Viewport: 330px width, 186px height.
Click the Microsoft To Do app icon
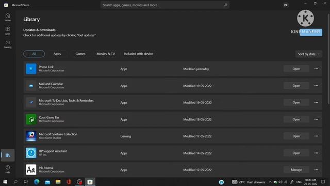click(x=31, y=102)
